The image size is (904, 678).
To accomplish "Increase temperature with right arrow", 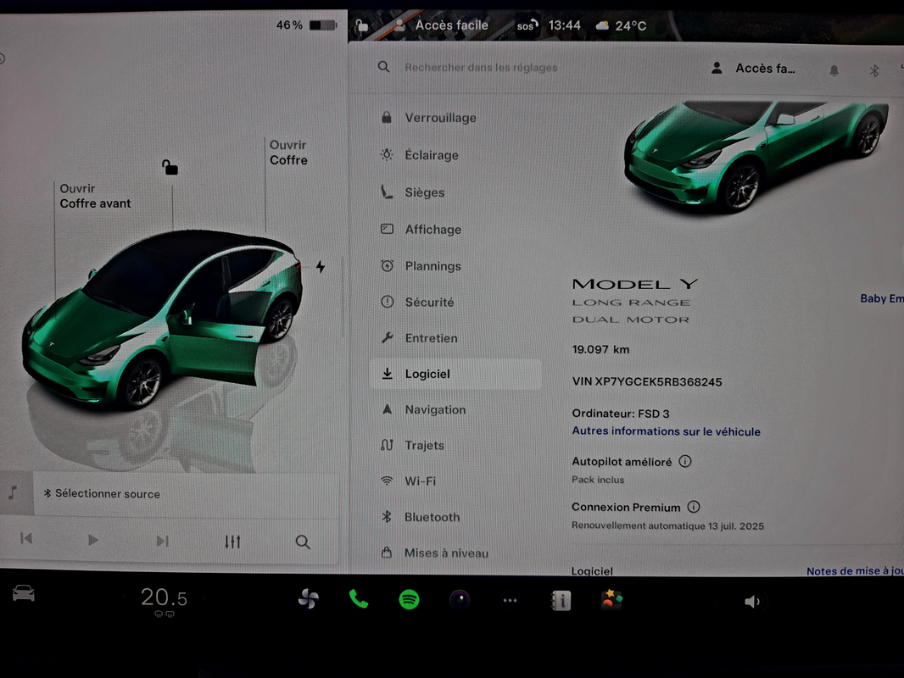I will click(203, 598).
